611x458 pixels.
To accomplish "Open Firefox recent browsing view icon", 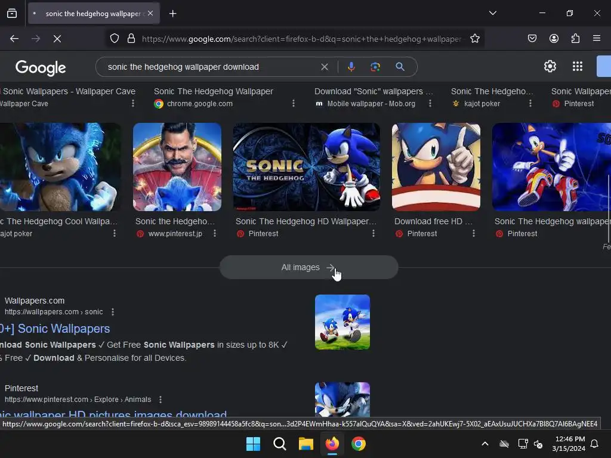I will [x=12, y=14].
